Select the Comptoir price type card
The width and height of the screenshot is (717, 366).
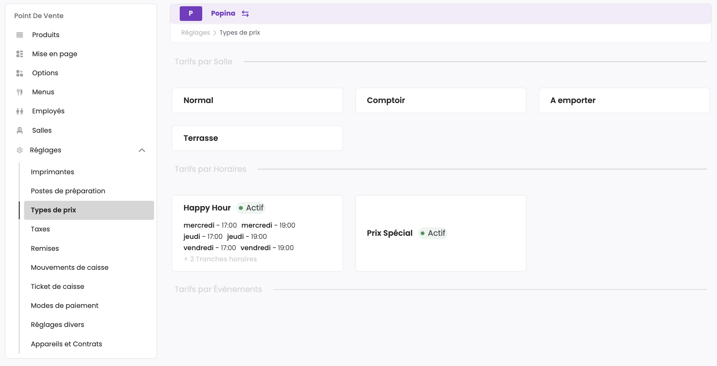pyautogui.click(x=440, y=100)
